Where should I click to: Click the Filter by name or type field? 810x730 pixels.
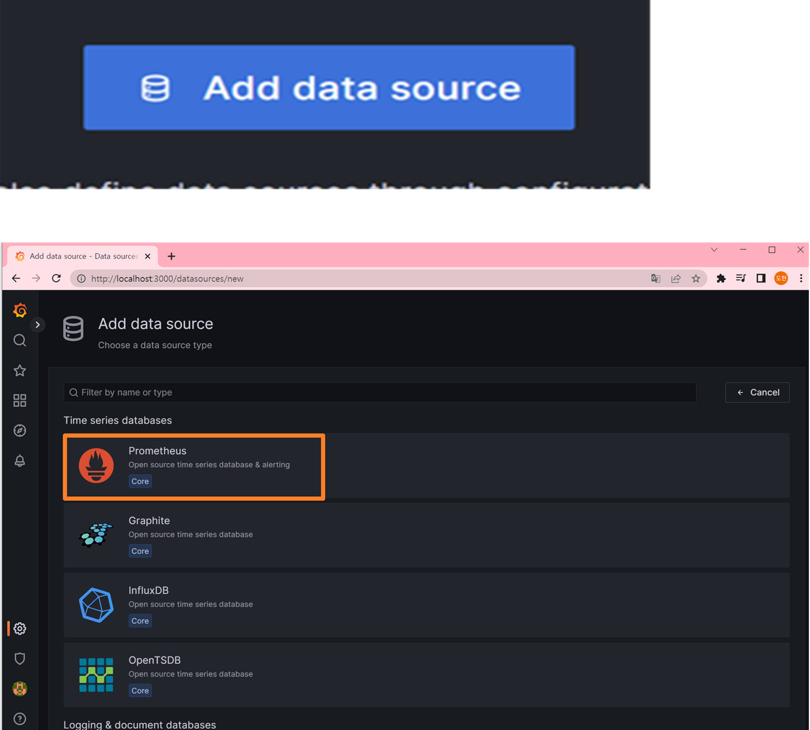(x=380, y=392)
